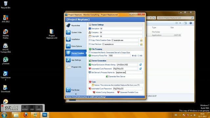Image resolution: width=210 pixels, height=118 pixels.
Task: Open the Windows Start menu
Action: click(4, 115)
